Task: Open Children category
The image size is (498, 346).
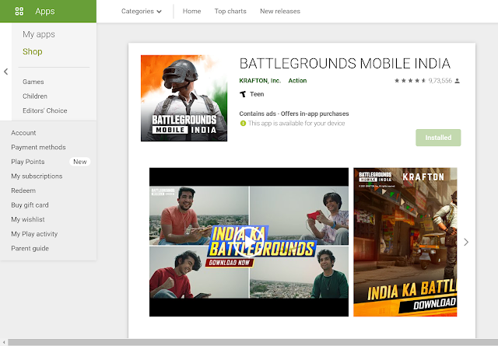Action: (x=35, y=96)
